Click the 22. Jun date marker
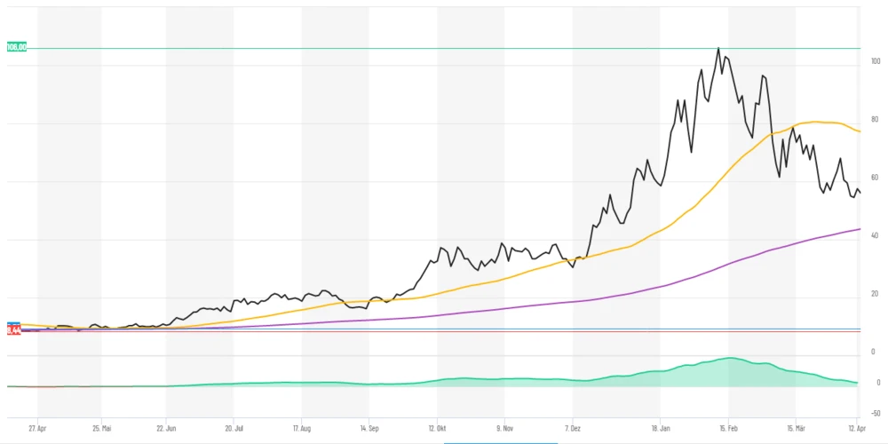888x444 pixels. 166,426
